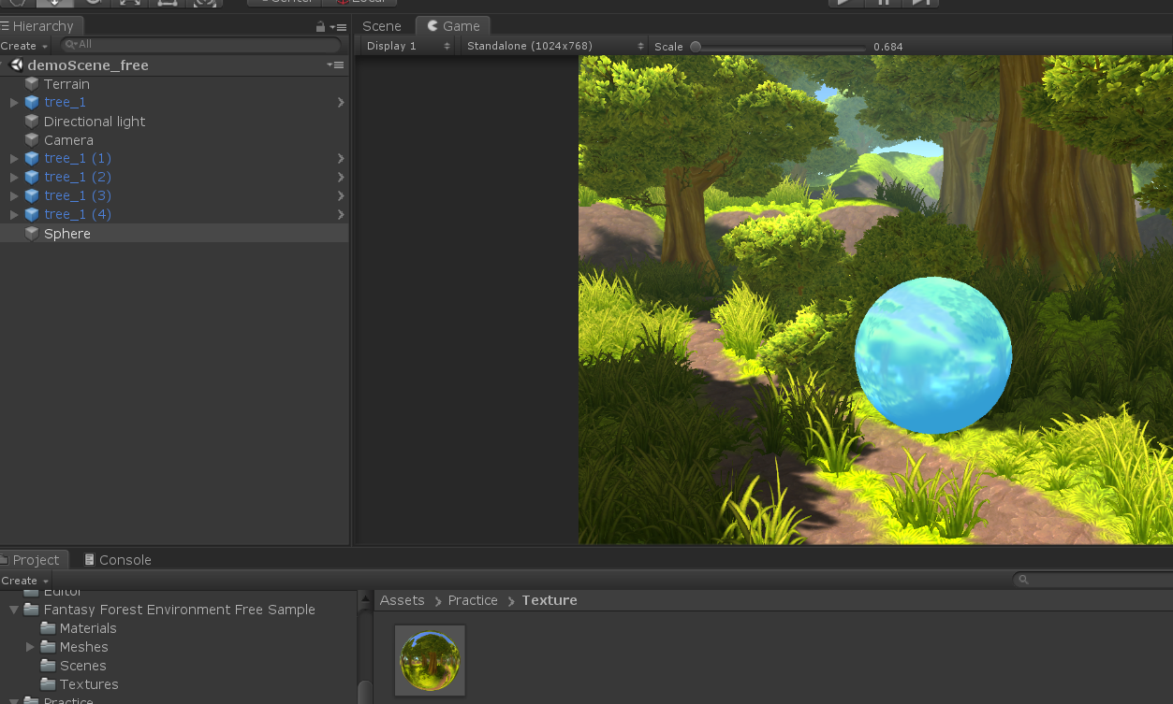This screenshot has width=1173, height=704.
Task: Click the blue prefab icon beside tree_1 (3)
Action: [32, 195]
